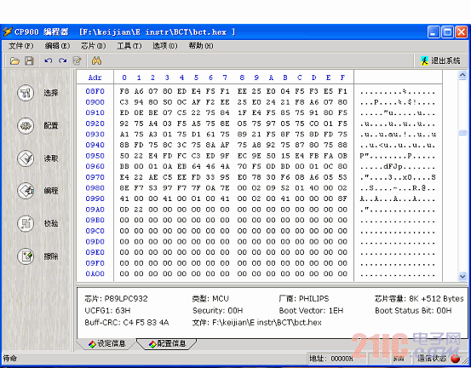Screen dimensions: 471x368
Task: Maximize the CP900 window
Action: click(x=447, y=32)
